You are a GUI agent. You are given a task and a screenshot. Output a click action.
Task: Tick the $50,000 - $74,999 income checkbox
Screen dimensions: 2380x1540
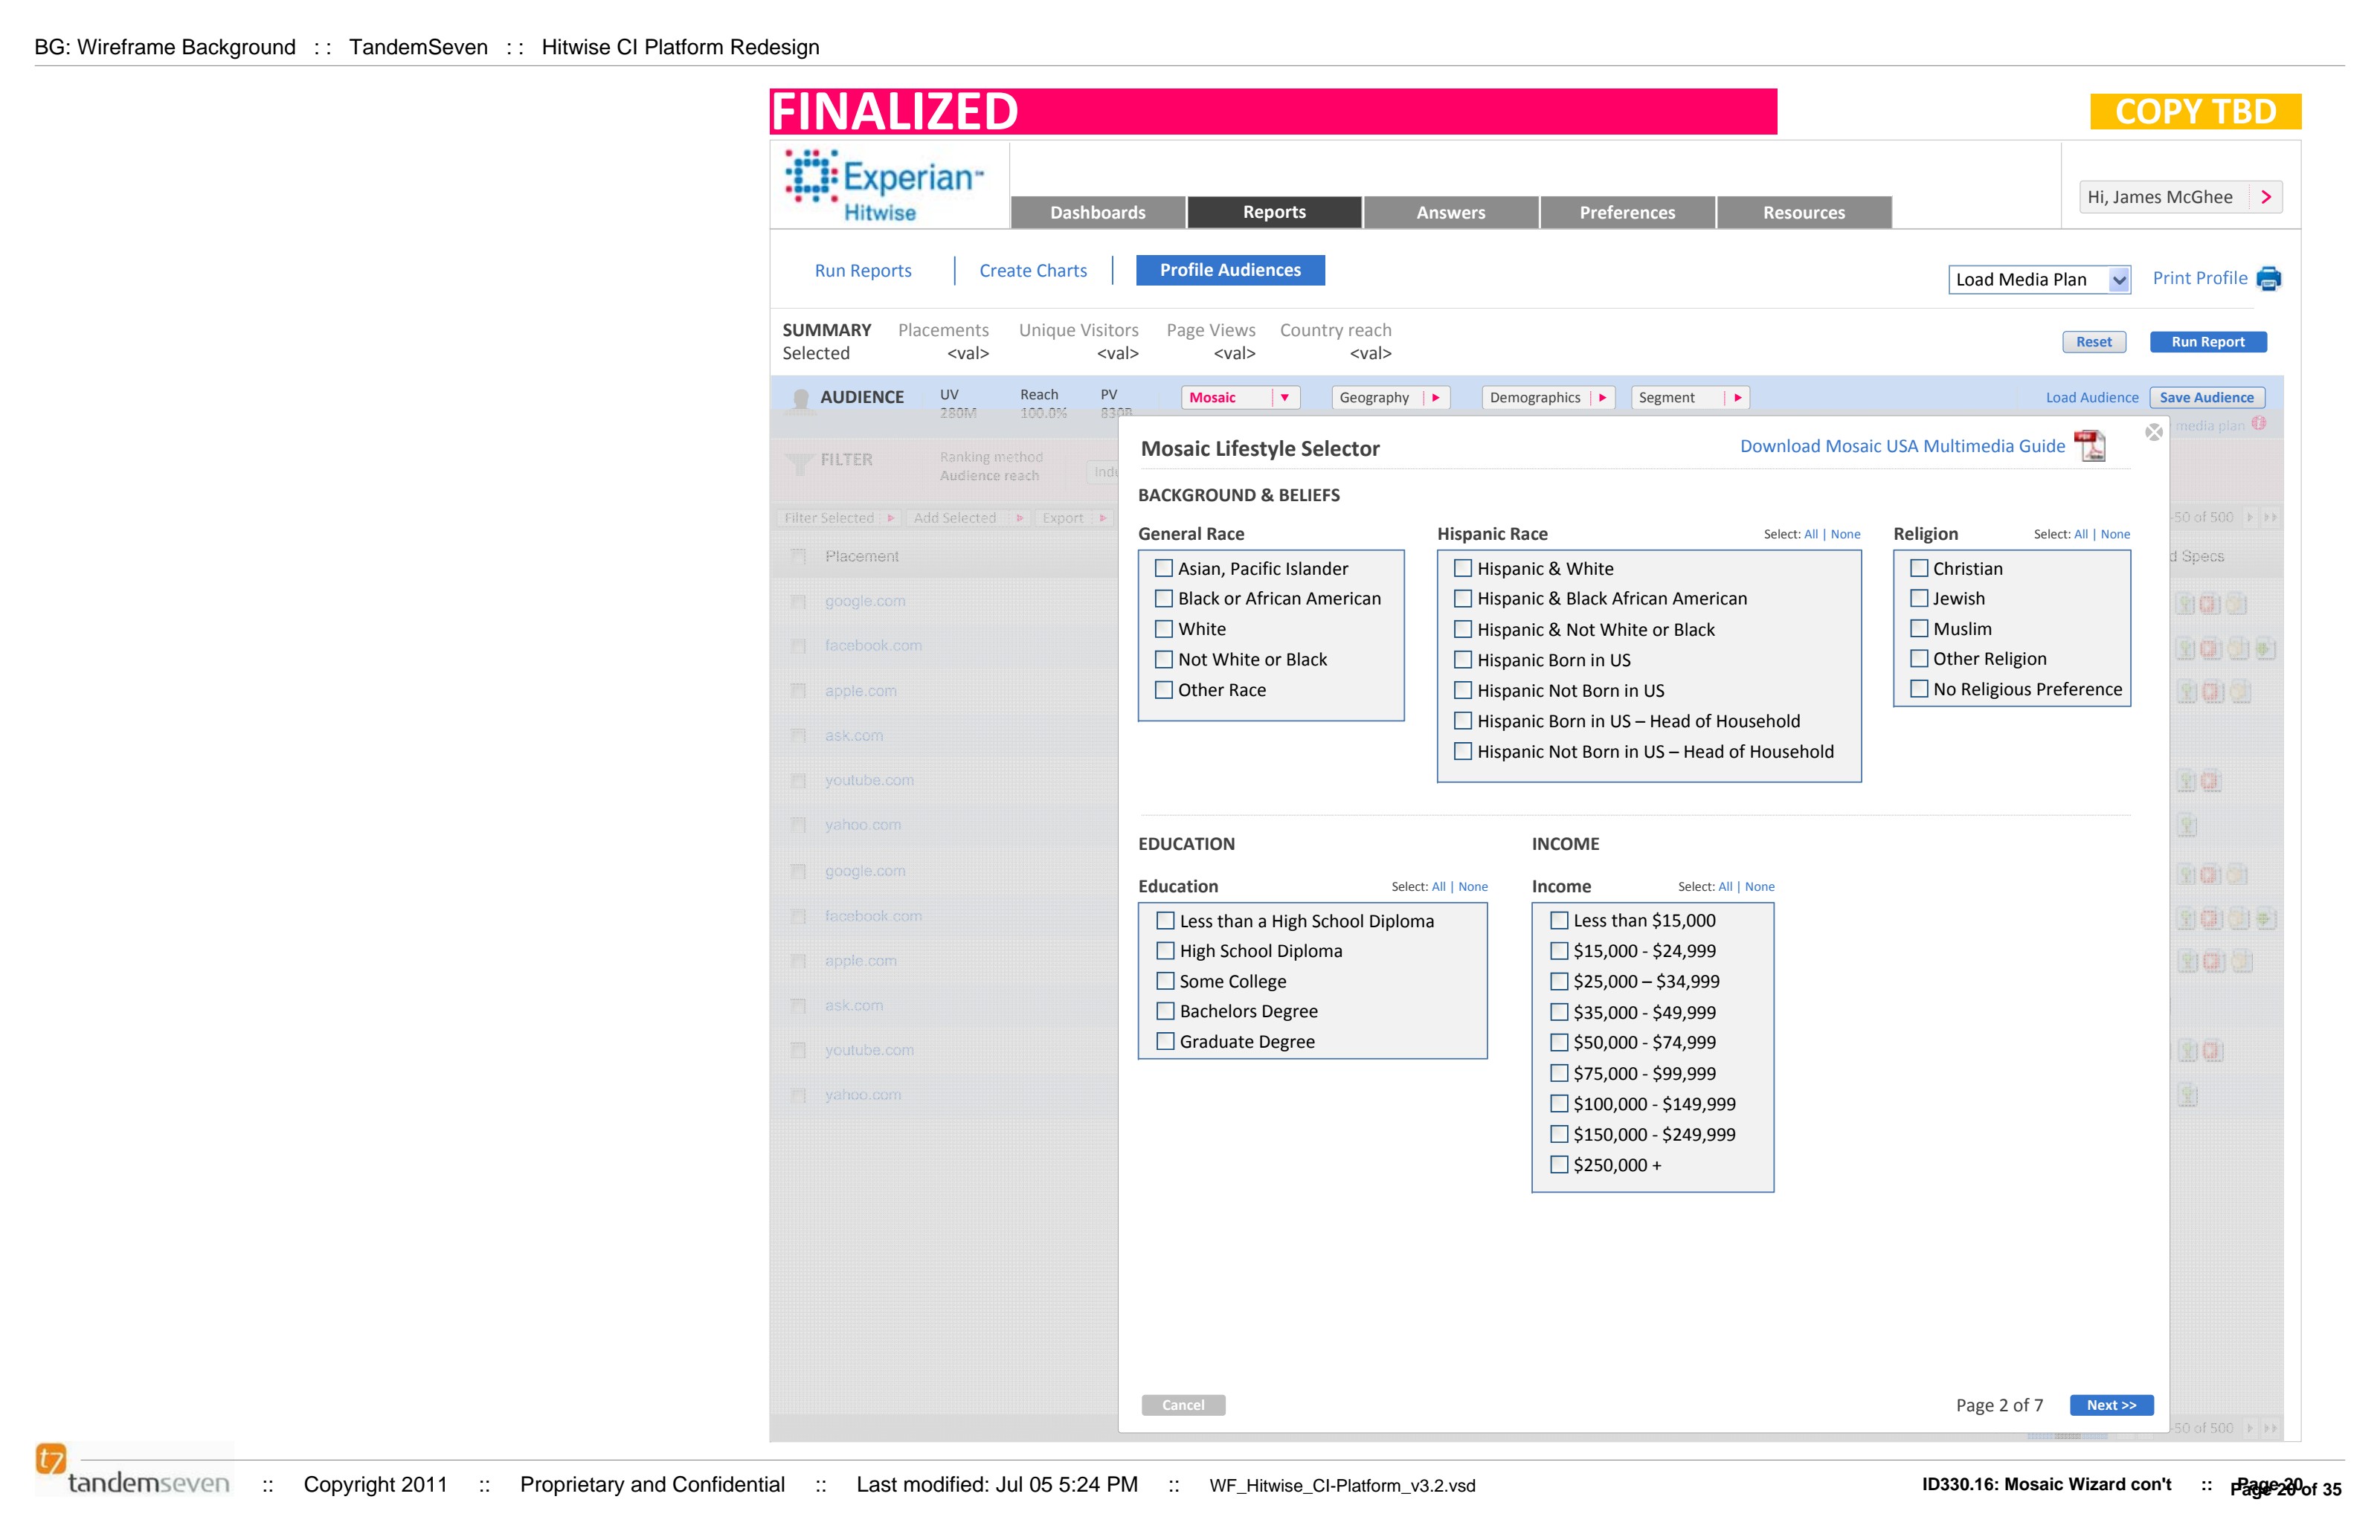pos(1559,1042)
